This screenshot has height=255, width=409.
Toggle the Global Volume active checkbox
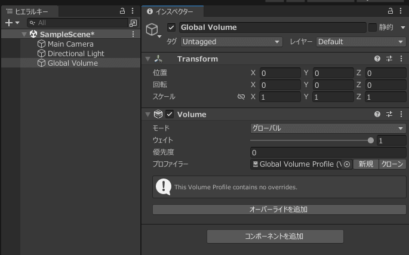(x=171, y=27)
